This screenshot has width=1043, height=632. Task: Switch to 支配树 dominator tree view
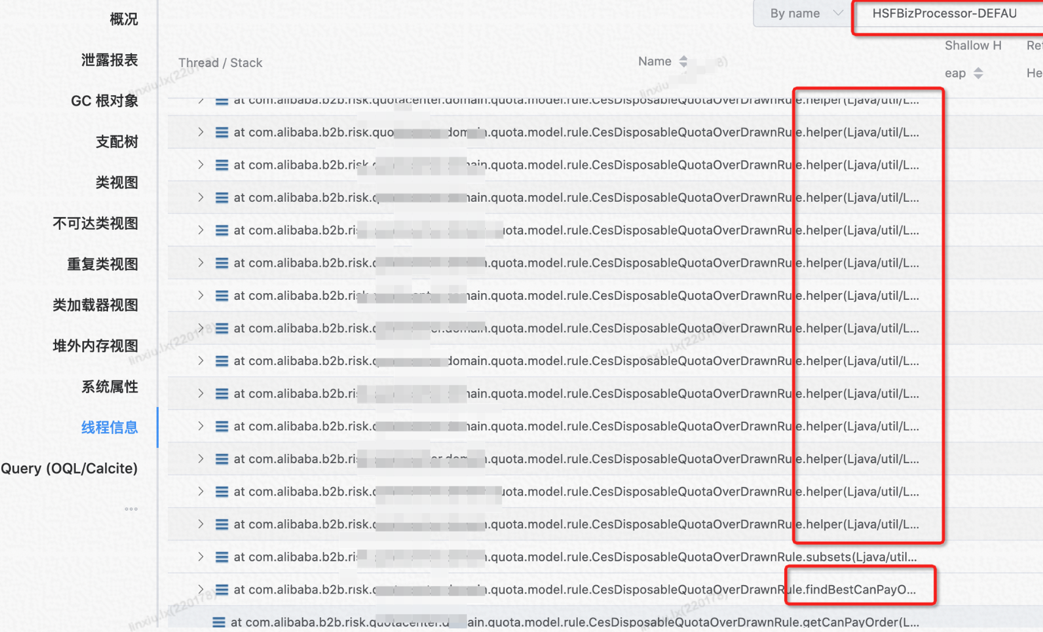click(x=117, y=142)
